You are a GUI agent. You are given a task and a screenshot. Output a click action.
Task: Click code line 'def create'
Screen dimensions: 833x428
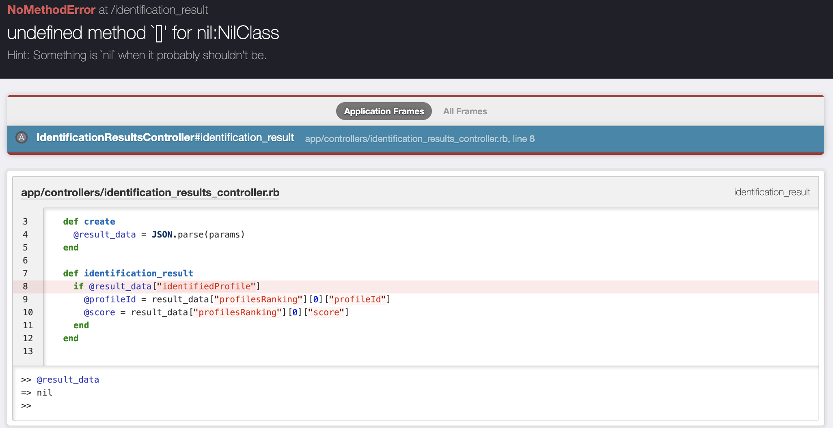[x=89, y=222]
